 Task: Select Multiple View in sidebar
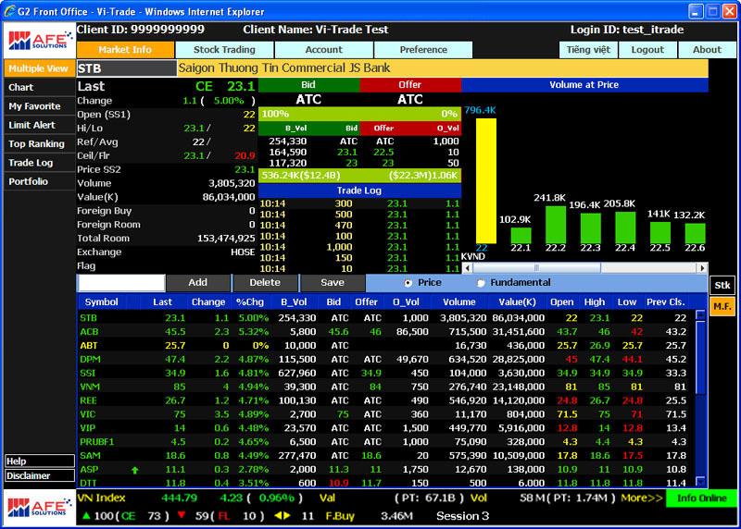pos(39,68)
